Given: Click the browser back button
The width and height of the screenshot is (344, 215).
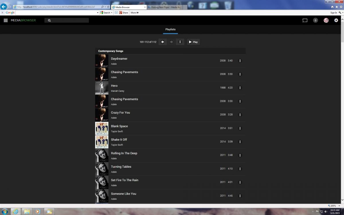Looking at the screenshot, I should (4, 7).
